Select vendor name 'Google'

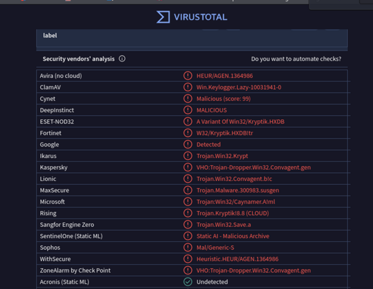click(49, 144)
